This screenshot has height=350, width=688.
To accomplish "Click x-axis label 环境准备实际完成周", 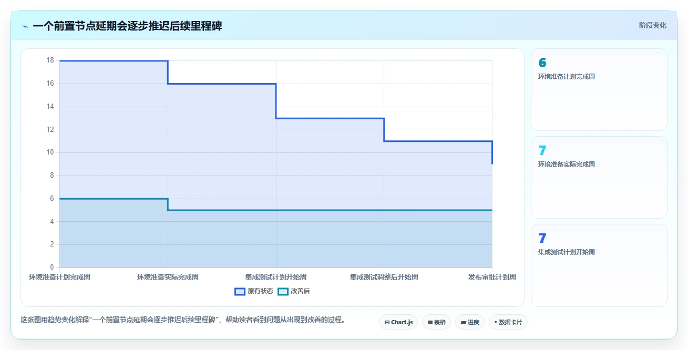I will coord(168,277).
